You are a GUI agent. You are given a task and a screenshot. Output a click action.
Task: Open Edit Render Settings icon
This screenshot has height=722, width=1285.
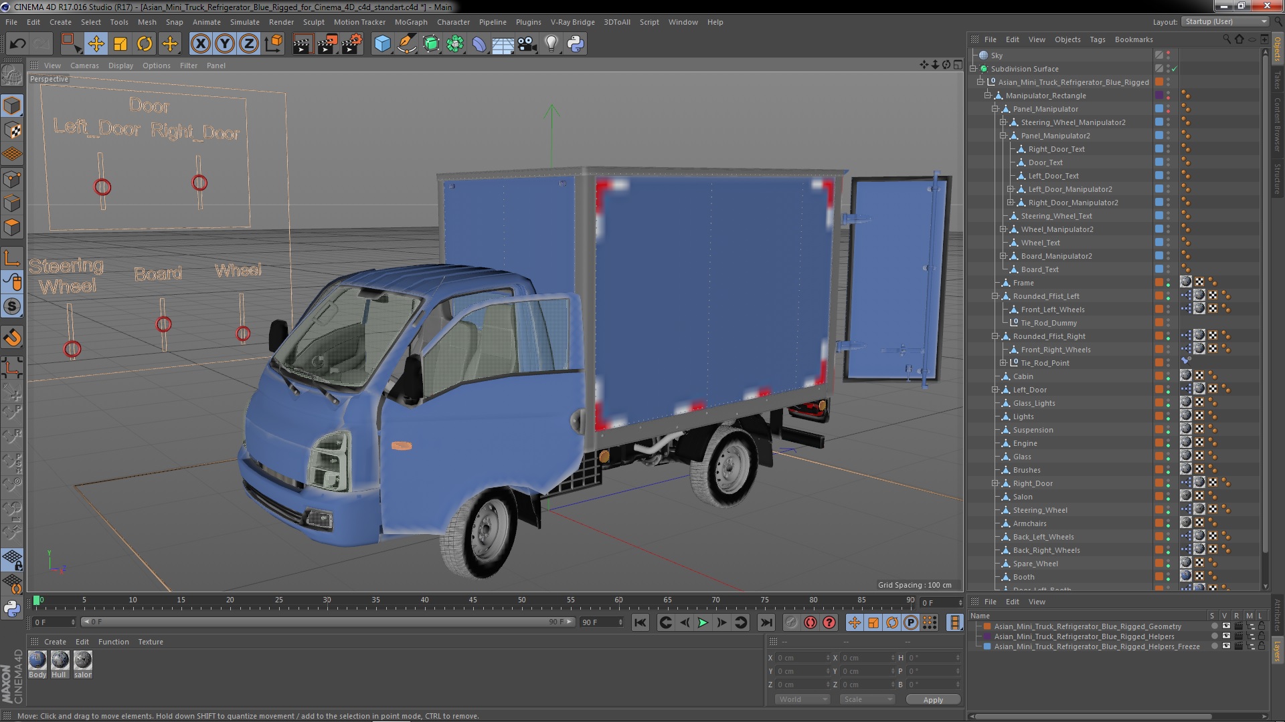[352, 44]
